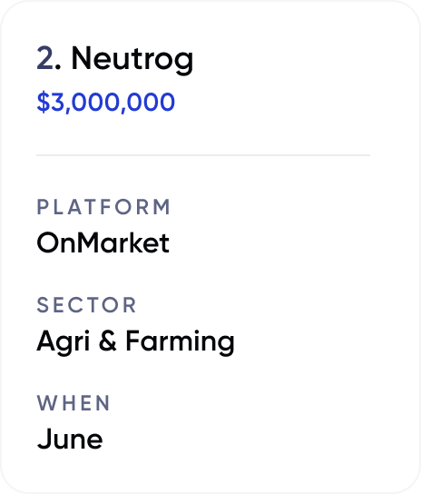Click the SECTOR label
This screenshot has width=421, height=494.
(86, 305)
